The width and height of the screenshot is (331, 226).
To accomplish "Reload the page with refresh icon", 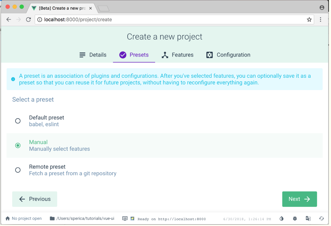I will [x=29, y=19].
